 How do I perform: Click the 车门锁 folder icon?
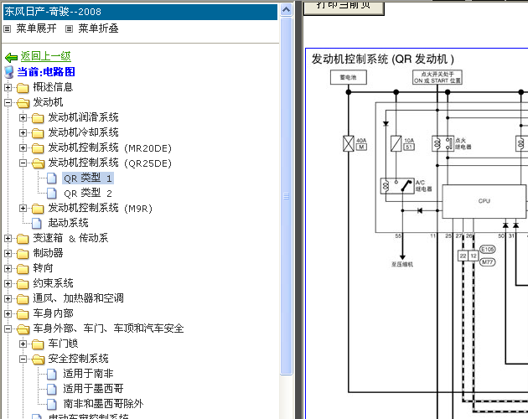(38, 344)
